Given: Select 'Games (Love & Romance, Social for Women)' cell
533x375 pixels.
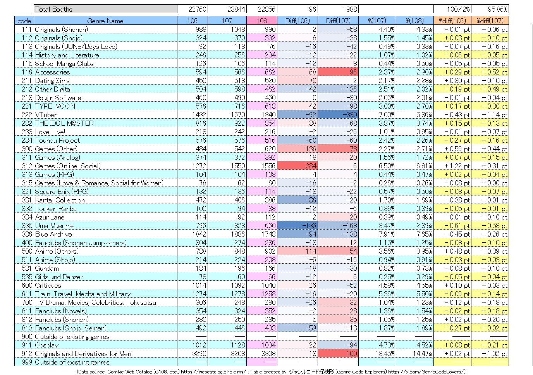Looking at the screenshot, I should click(x=105, y=183).
